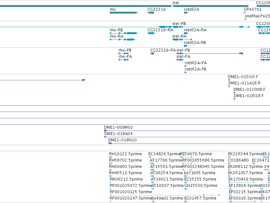Open the RH09903.5prime EST label
The width and height of the screenshot is (270, 203).
[125, 167]
